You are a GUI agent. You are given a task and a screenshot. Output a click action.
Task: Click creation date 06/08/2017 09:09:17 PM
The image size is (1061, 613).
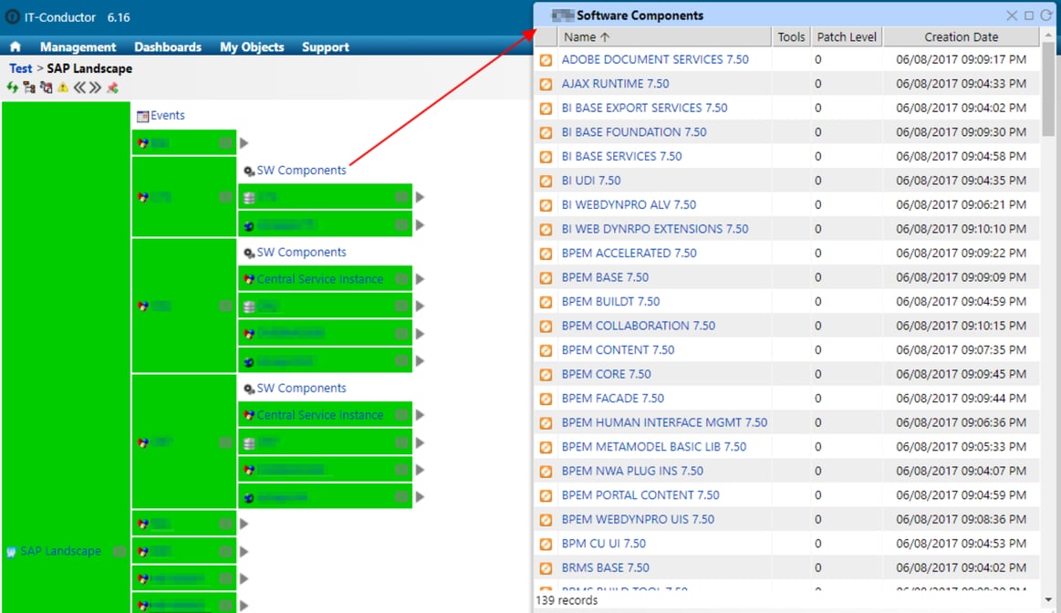[x=961, y=59]
